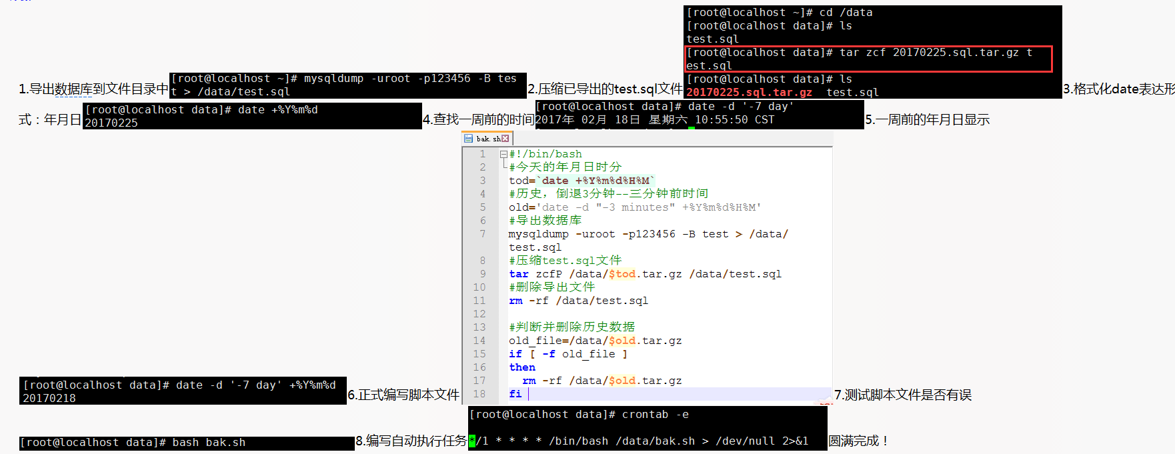Click the comment '#导出数据库' in the editor
The width and height of the screenshot is (1175, 454).
coord(545,221)
